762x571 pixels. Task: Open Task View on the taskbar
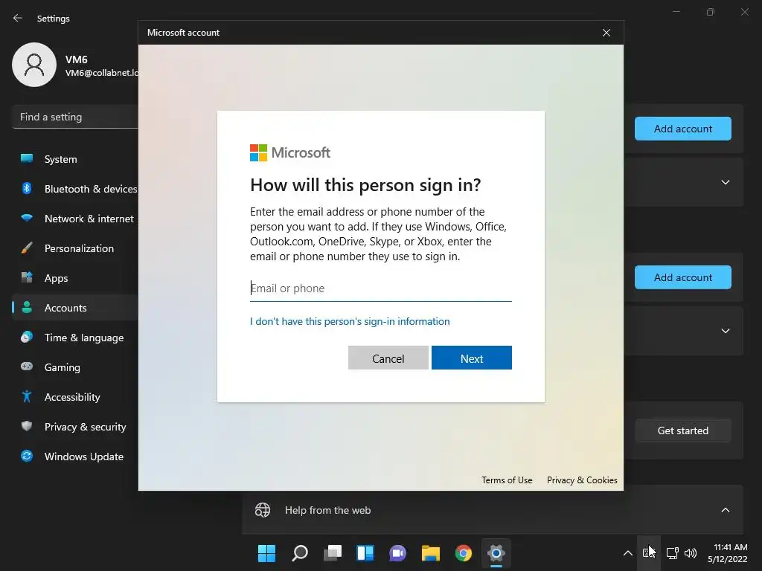pyautogui.click(x=333, y=553)
